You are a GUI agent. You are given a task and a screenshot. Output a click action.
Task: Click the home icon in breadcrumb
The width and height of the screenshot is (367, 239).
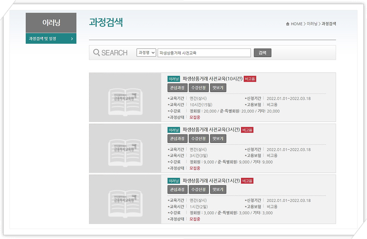(x=288, y=24)
